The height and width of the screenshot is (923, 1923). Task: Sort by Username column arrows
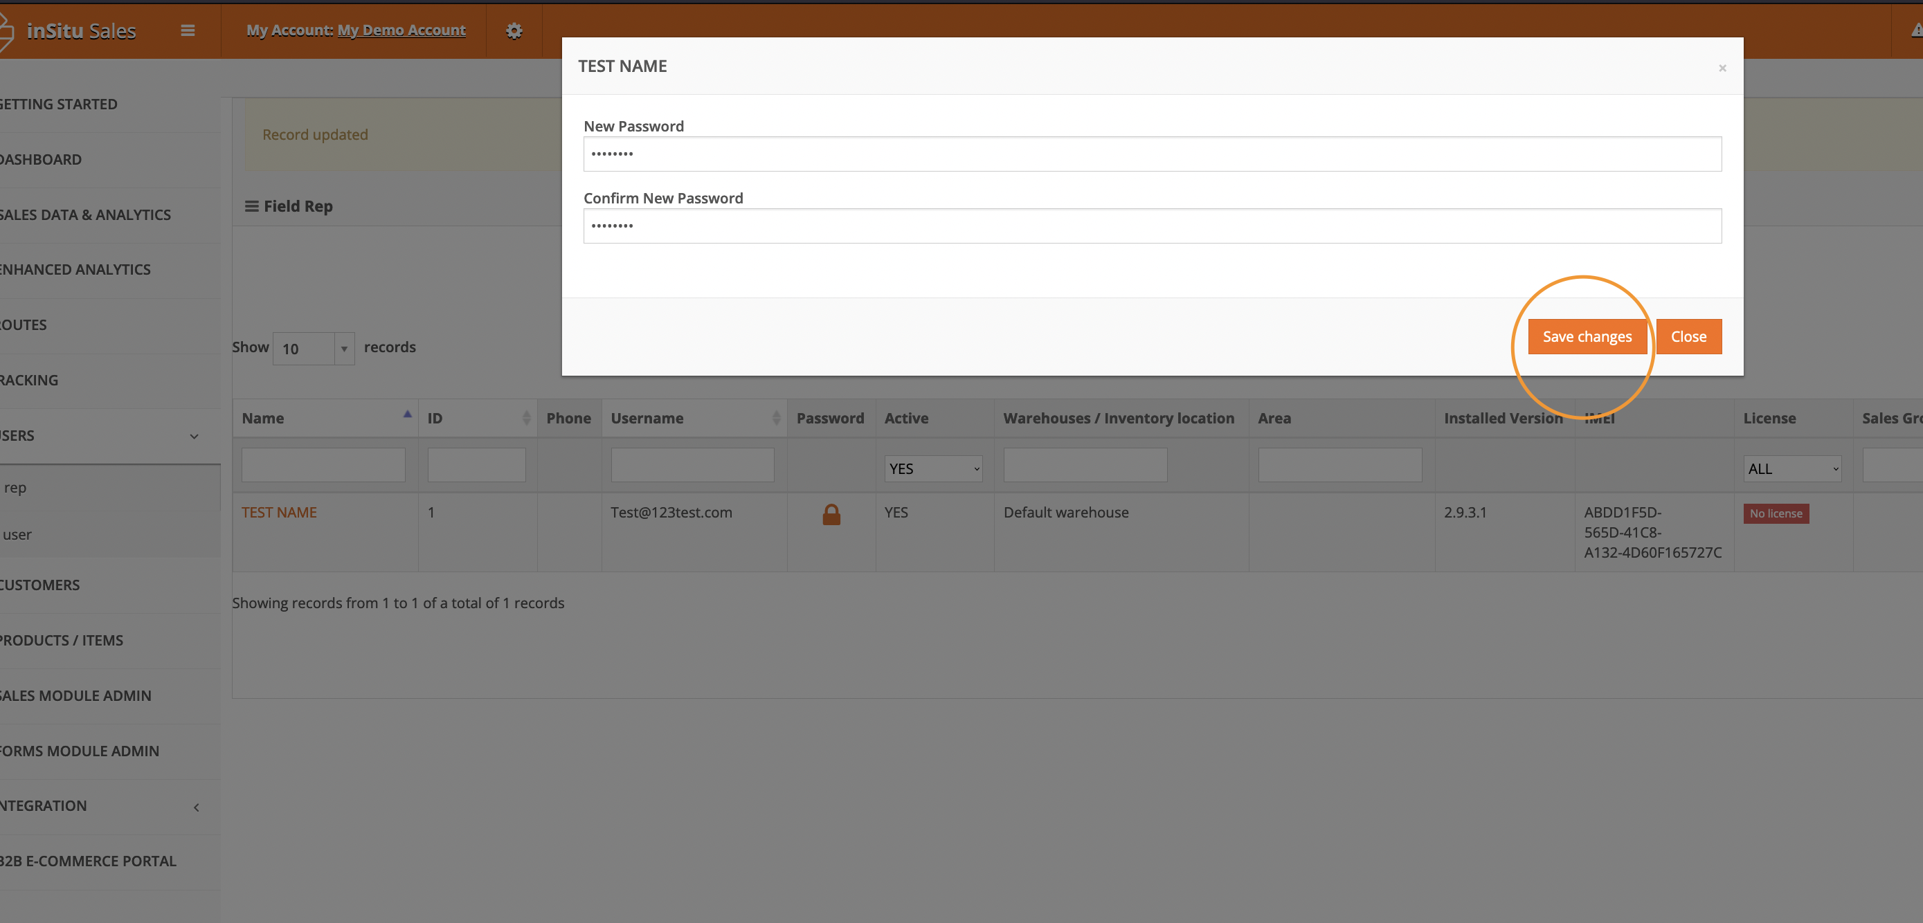775,418
